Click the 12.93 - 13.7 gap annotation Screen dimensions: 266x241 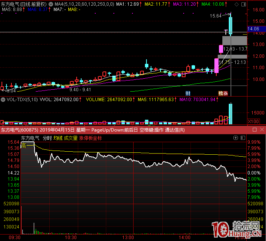click(x=235, y=49)
